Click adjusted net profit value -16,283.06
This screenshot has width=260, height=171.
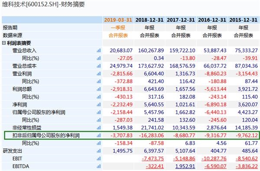(x=151, y=136)
